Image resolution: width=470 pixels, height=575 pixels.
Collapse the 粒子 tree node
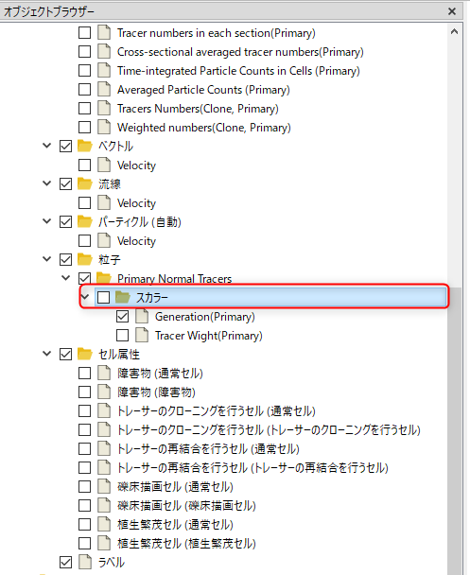tap(47, 259)
